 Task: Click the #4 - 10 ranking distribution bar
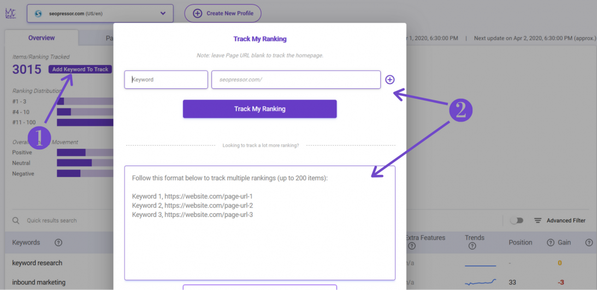(85, 112)
